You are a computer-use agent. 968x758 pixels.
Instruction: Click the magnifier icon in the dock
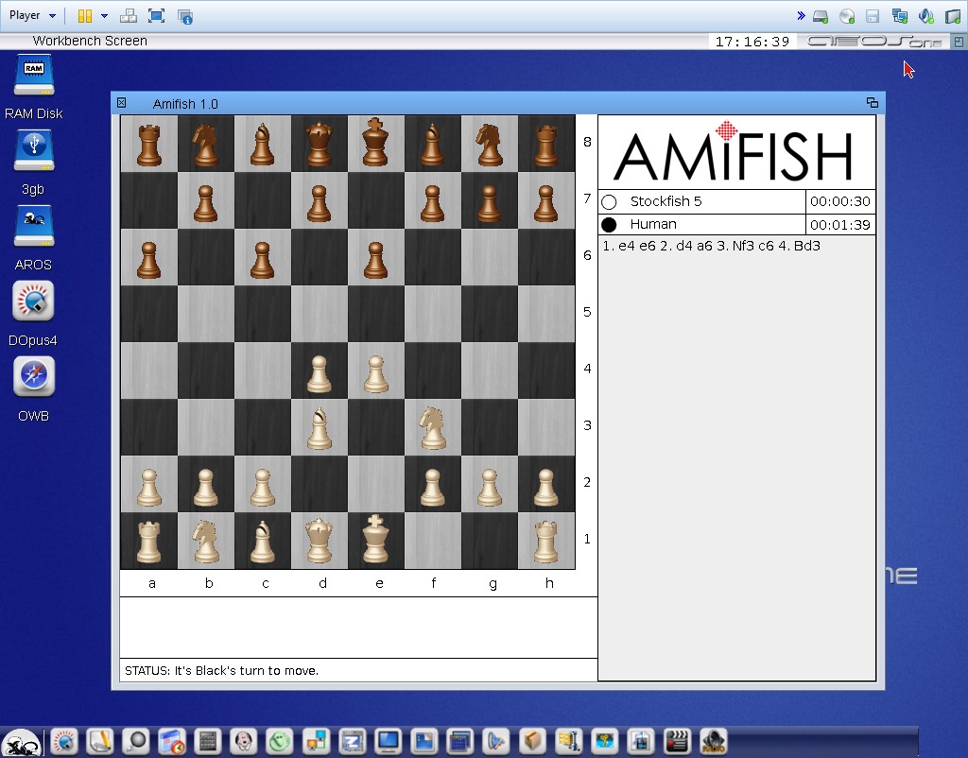tap(135, 741)
